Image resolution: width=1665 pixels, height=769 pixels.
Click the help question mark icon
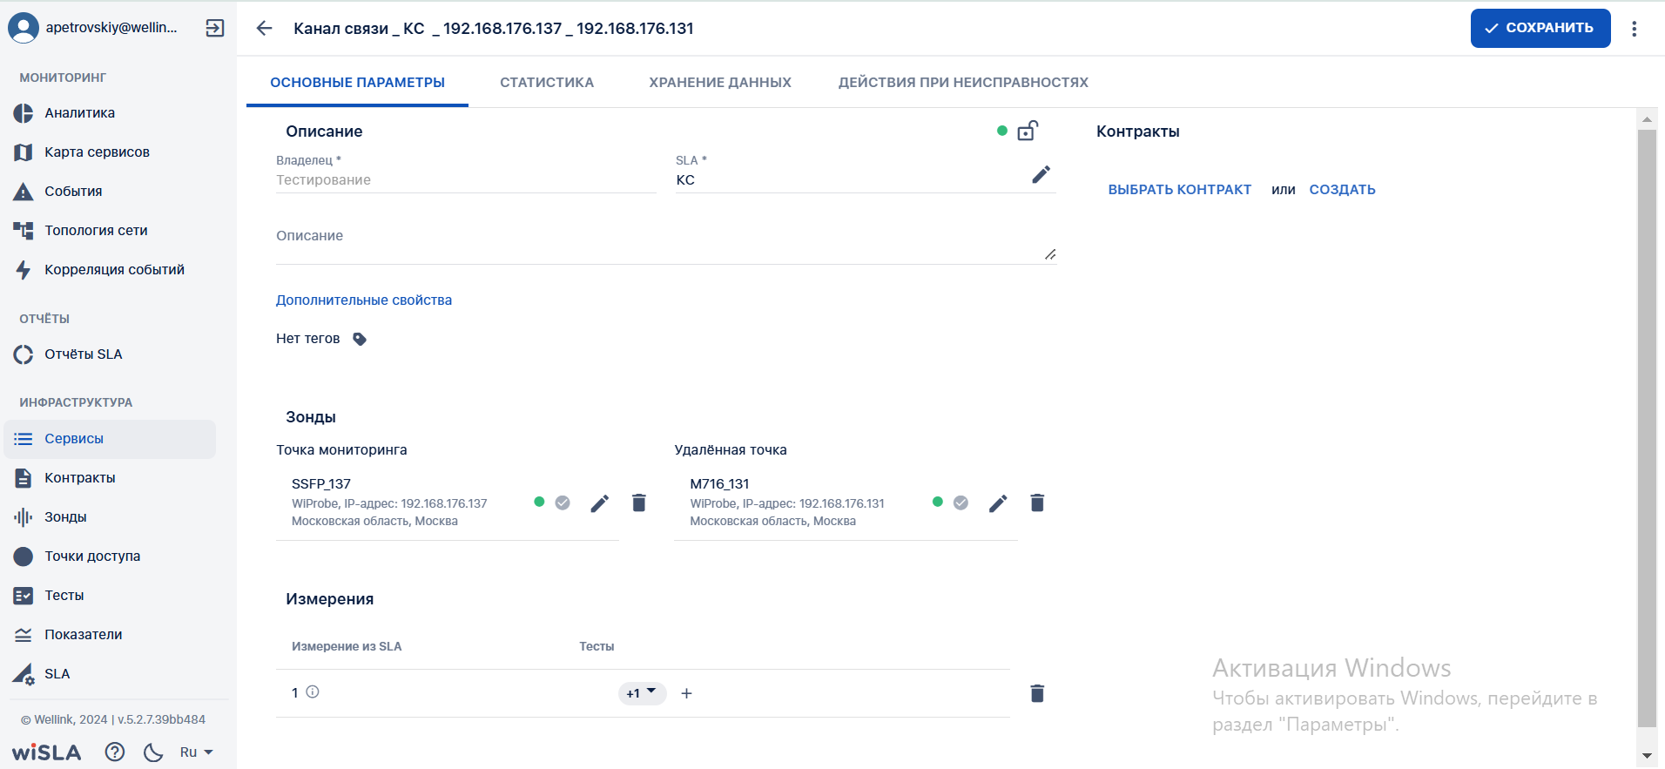click(x=115, y=752)
